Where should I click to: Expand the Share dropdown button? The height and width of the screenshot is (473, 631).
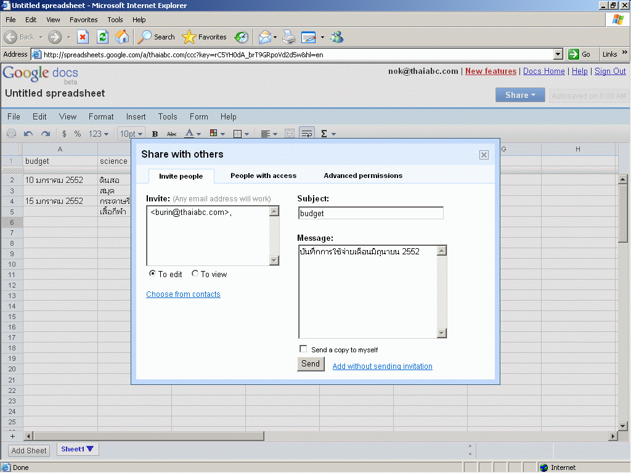pyautogui.click(x=519, y=95)
